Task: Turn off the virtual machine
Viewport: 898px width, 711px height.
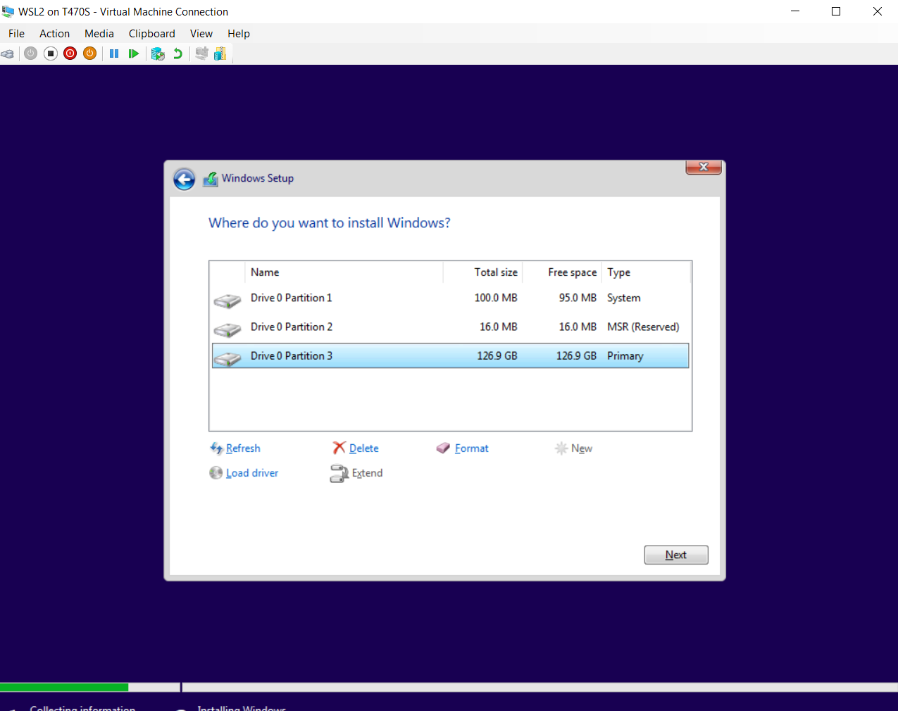Action: (x=50, y=53)
